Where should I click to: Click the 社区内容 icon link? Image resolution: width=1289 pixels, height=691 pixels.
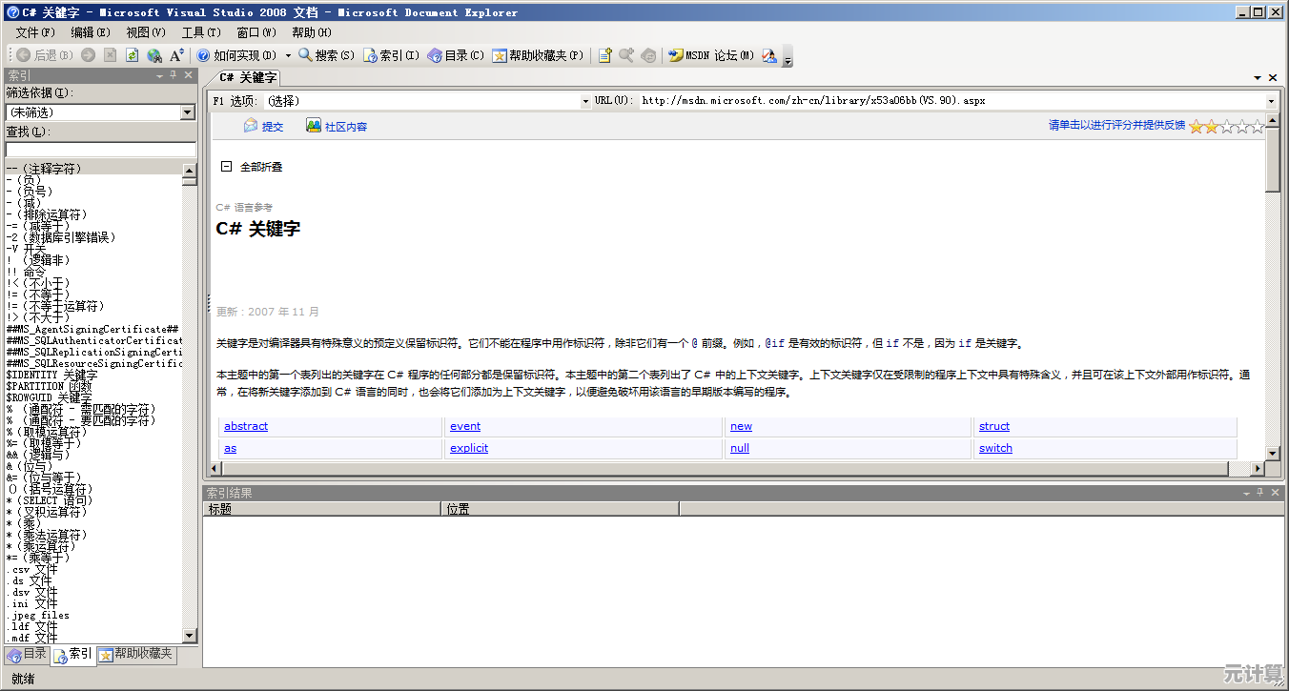coord(336,126)
